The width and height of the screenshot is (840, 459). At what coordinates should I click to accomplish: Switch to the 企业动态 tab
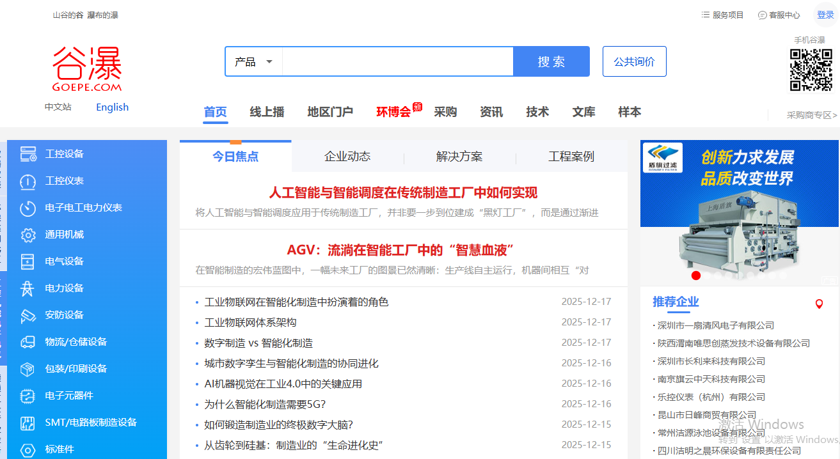point(348,155)
